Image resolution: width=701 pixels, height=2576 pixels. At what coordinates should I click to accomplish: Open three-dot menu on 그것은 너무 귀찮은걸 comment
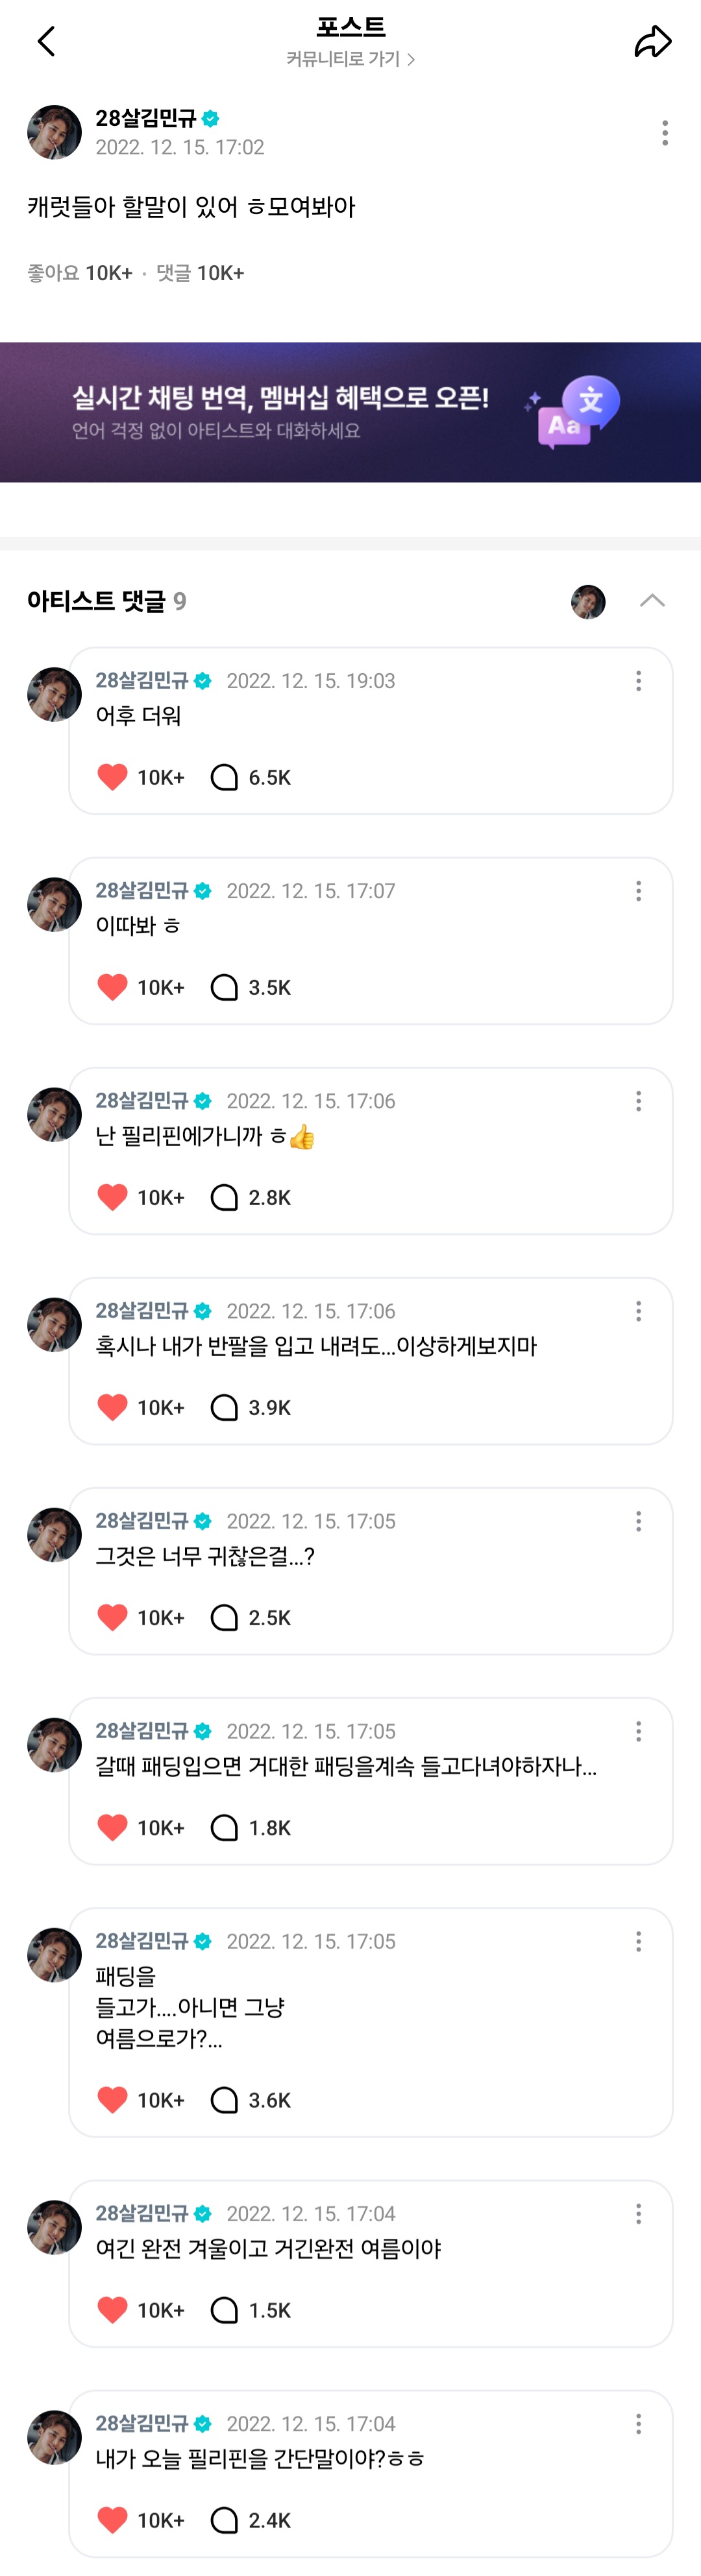coord(638,1521)
